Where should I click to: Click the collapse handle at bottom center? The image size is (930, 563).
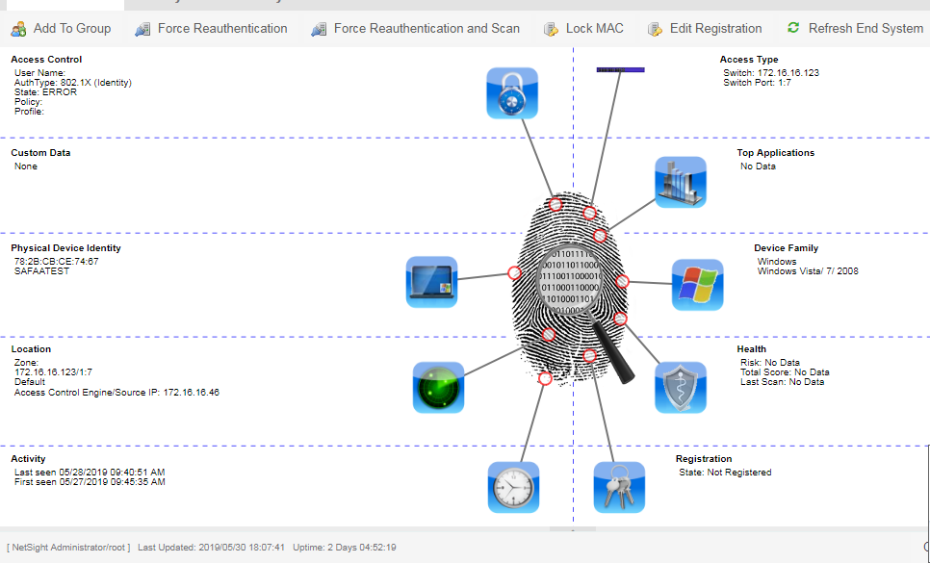572,529
